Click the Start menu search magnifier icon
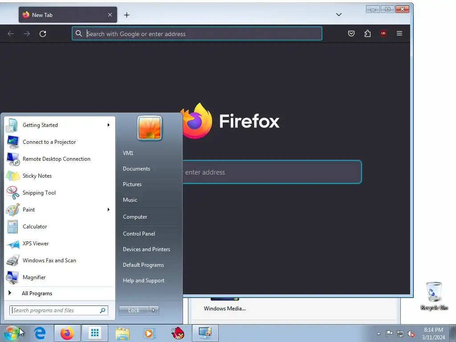The height and width of the screenshot is (342, 456). pyautogui.click(x=103, y=310)
